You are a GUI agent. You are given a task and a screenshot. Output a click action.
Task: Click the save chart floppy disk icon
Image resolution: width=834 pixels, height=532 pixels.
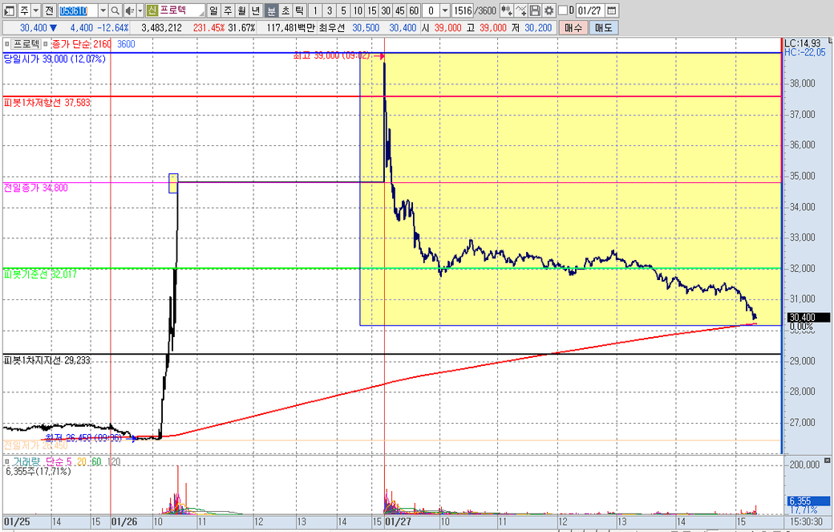click(535, 10)
